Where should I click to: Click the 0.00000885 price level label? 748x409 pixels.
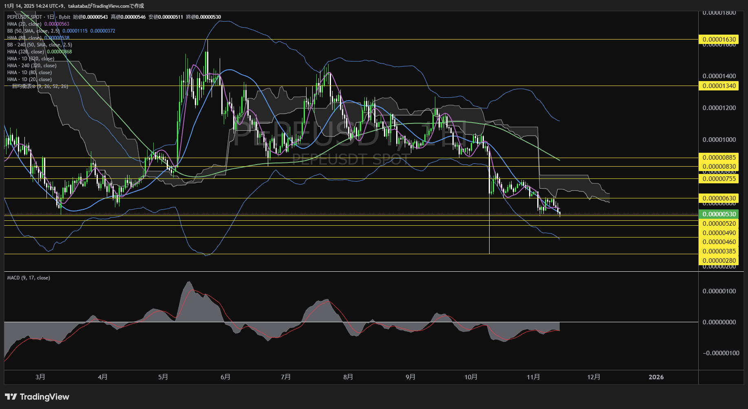click(x=719, y=158)
